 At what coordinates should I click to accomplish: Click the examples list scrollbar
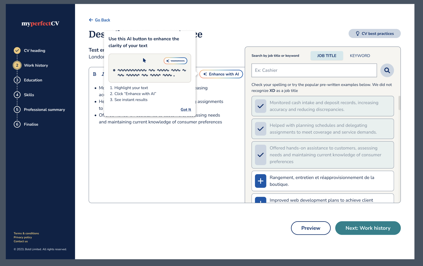coord(399,103)
